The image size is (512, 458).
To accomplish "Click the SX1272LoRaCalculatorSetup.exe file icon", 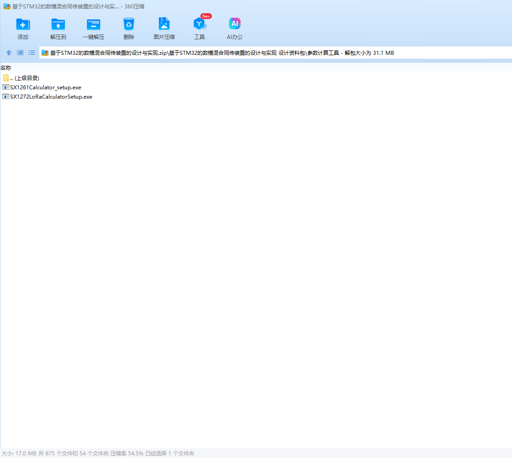I will [x=6, y=96].
